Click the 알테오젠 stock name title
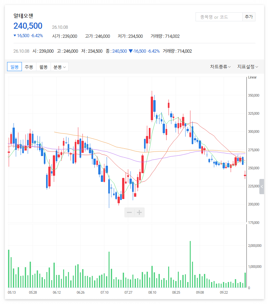This screenshot has height=304, width=269. (x=23, y=16)
